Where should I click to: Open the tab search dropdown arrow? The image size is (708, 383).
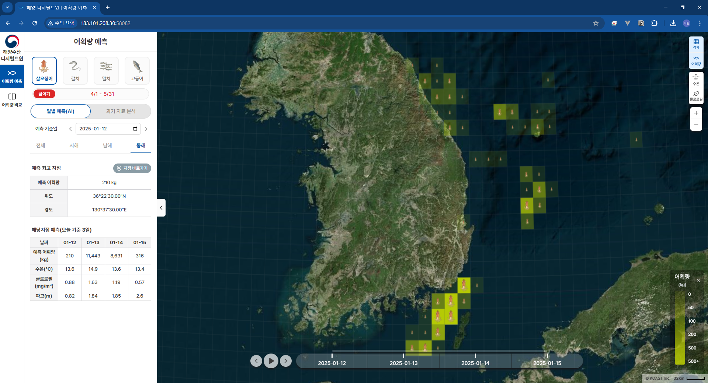click(x=7, y=7)
